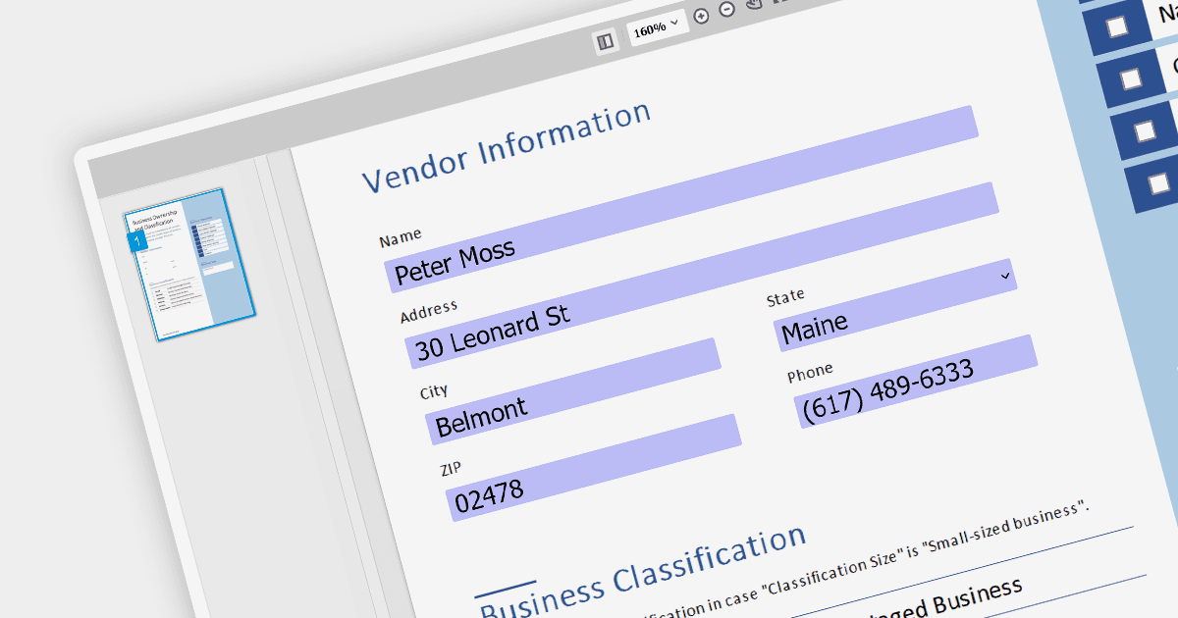Click the Address field with 30 Leonard St
1178x618 pixels.
pos(703,276)
